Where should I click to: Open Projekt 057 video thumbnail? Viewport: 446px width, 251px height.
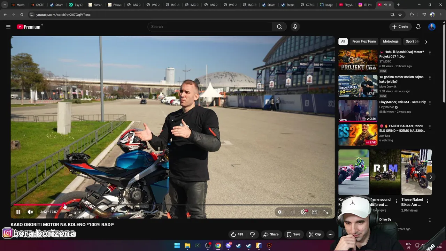[x=358, y=61]
